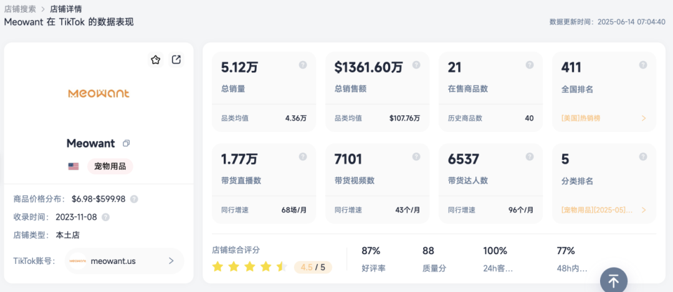Click the 4.36万 category average value

coord(296,118)
